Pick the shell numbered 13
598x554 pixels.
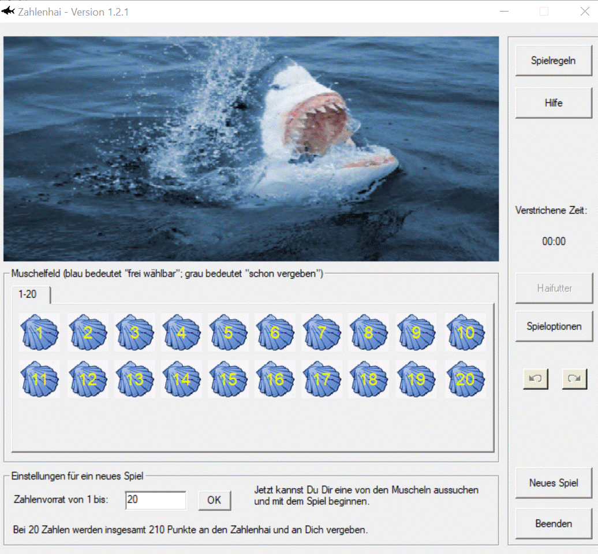point(134,379)
